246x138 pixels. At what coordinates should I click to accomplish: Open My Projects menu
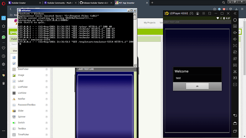tap(149, 22)
